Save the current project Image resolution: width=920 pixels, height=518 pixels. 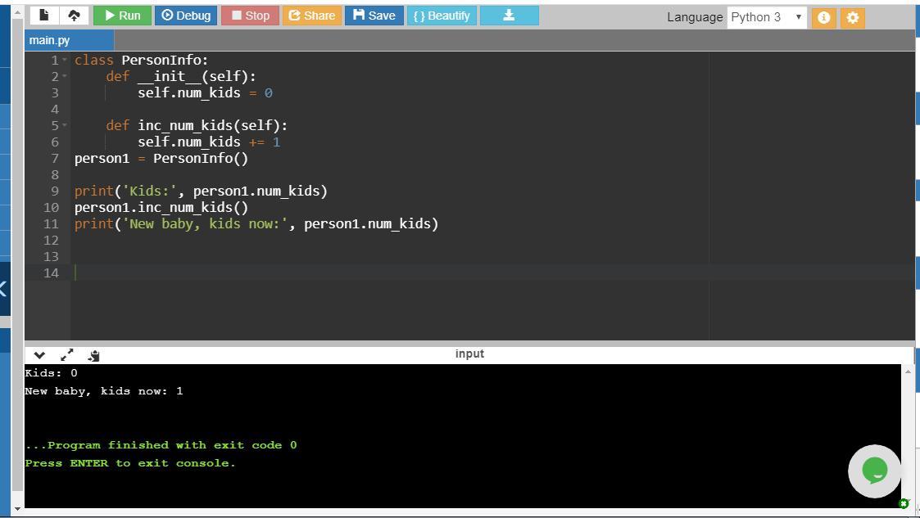[x=374, y=16]
